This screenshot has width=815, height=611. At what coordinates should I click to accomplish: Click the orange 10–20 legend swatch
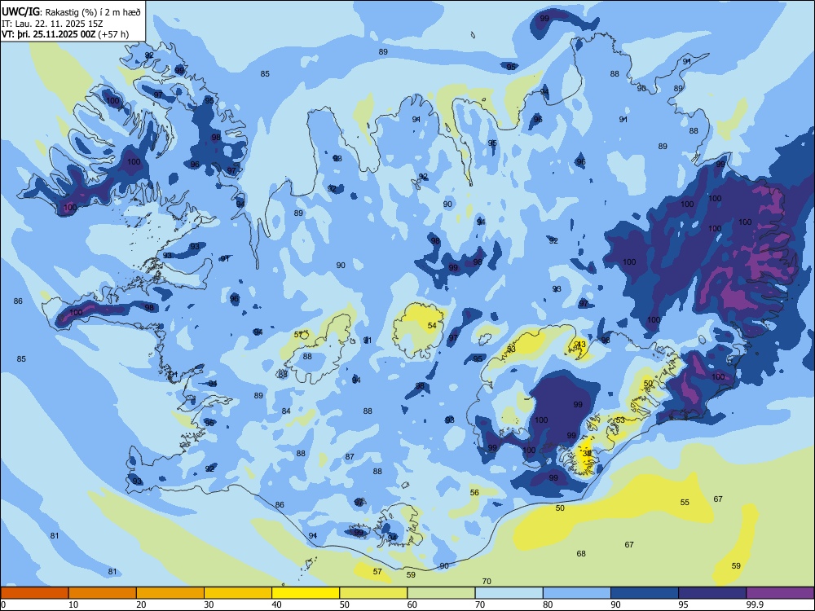pos(103,593)
